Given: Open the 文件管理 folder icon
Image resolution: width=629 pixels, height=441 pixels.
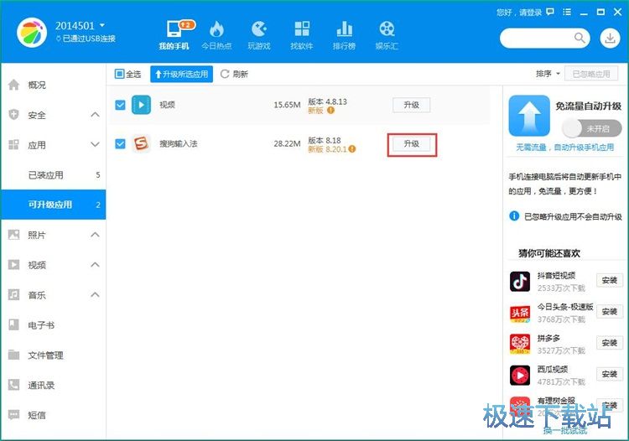Looking at the screenshot, I should click(13, 355).
